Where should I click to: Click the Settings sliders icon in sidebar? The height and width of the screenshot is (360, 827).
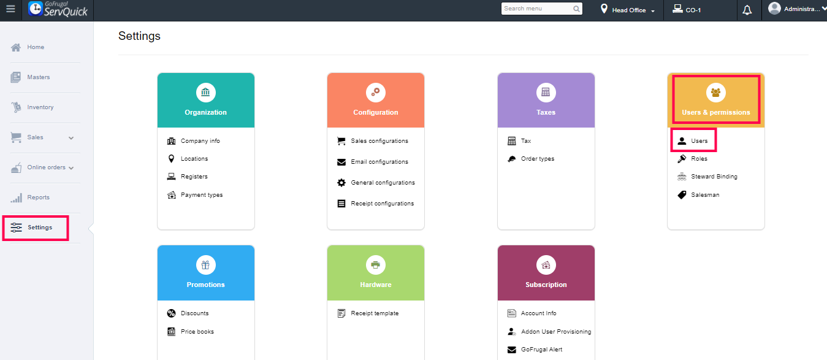[16, 228]
